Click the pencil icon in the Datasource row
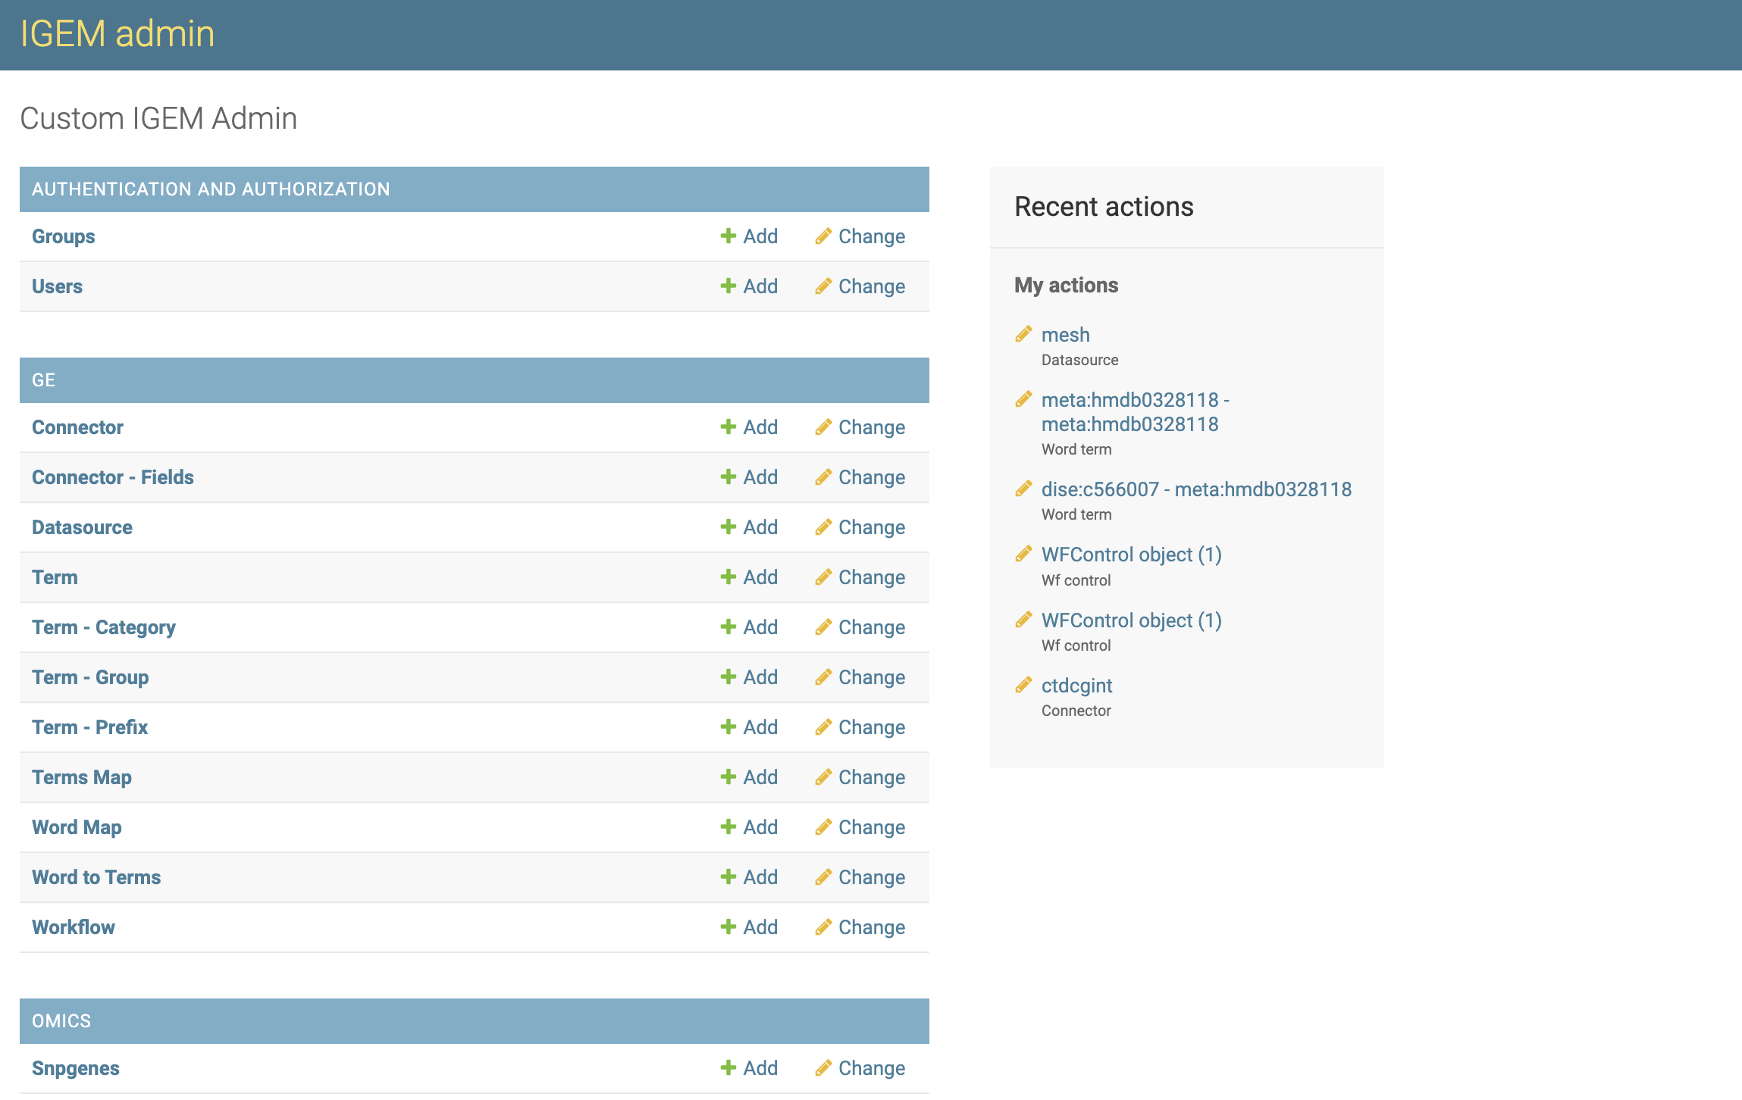The width and height of the screenshot is (1742, 1100). [x=823, y=527]
